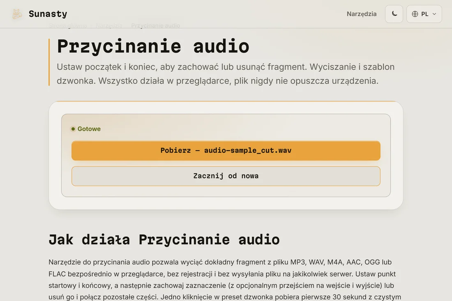The image size is (452, 301).
Task: Toggle dark mode with moon icon
Action: click(x=394, y=14)
